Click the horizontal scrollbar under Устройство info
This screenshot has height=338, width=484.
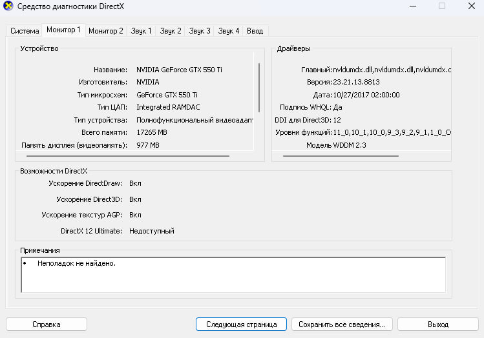[x=128, y=156]
